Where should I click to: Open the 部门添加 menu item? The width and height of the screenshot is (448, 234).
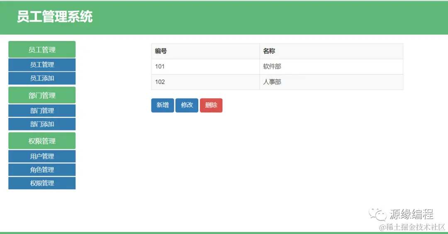[x=42, y=124]
